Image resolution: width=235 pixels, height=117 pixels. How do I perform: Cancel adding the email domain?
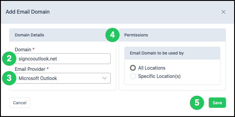20,103
